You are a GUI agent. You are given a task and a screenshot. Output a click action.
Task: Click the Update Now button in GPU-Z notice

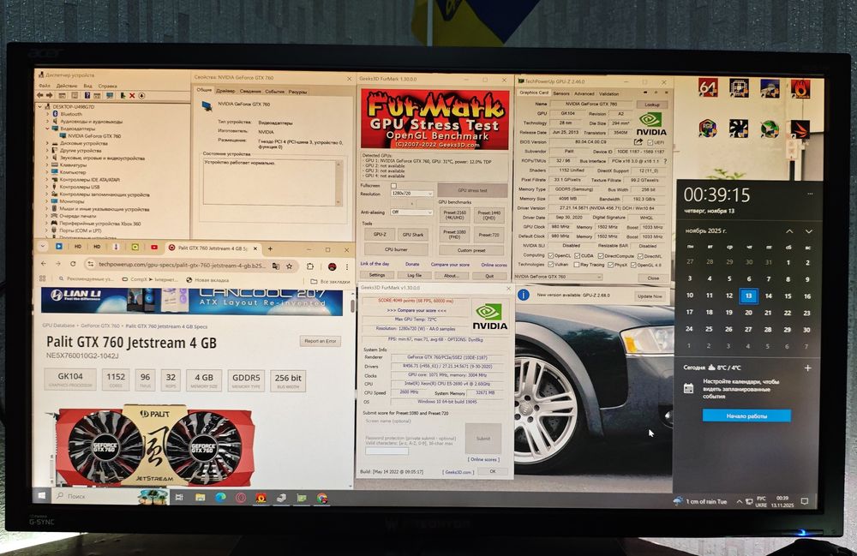click(650, 296)
